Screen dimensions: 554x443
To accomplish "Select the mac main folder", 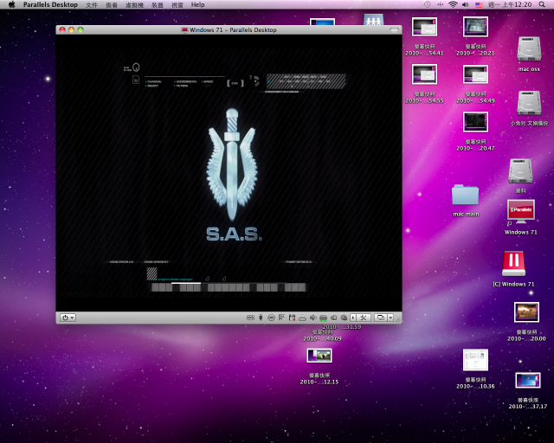I will click(466, 195).
